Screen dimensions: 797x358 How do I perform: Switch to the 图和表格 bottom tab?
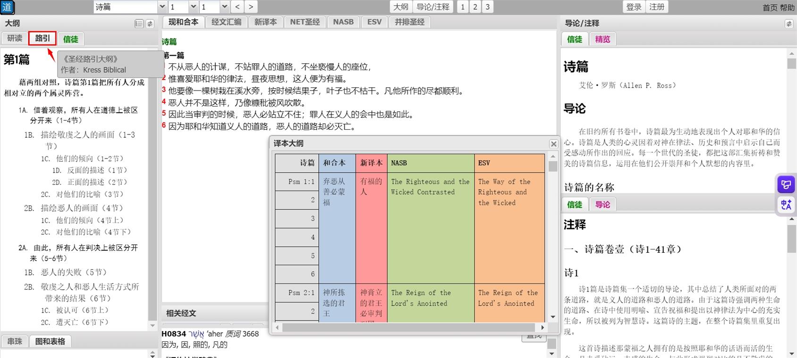(x=50, y=341)
